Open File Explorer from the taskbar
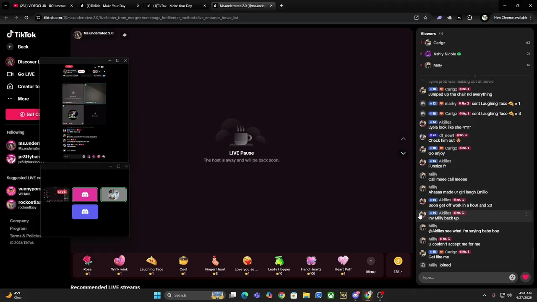The width and height of the screenshot is (537, 302). coord(306,295)
